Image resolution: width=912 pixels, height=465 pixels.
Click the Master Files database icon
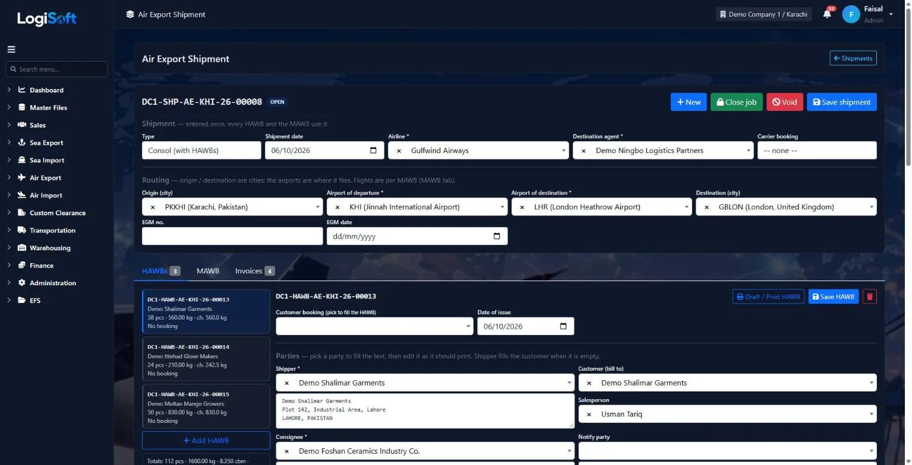(22, 107)
